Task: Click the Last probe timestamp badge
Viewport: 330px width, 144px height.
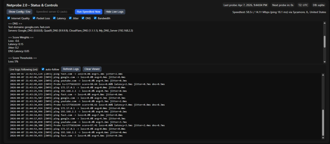Action: point(246,5)
